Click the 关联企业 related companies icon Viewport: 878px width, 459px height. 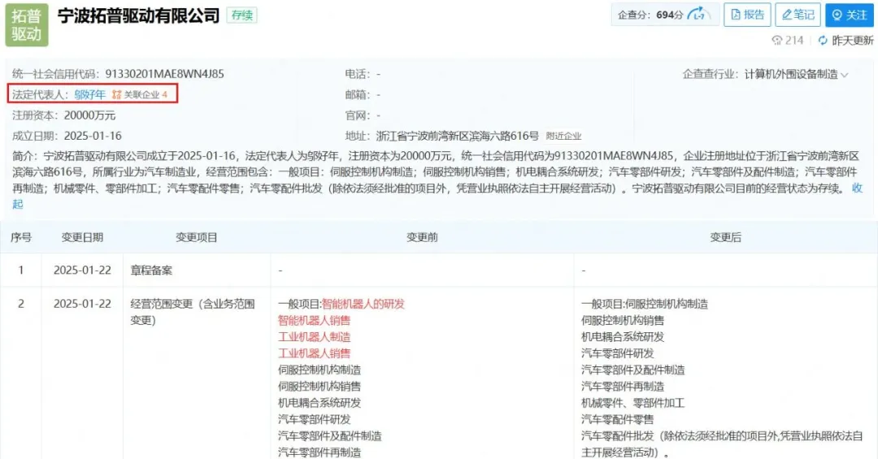point(116,95)
